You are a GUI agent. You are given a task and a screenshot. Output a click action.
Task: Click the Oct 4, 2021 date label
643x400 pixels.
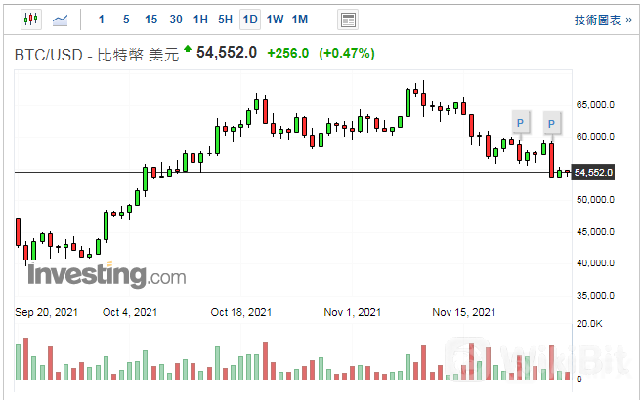130,312
